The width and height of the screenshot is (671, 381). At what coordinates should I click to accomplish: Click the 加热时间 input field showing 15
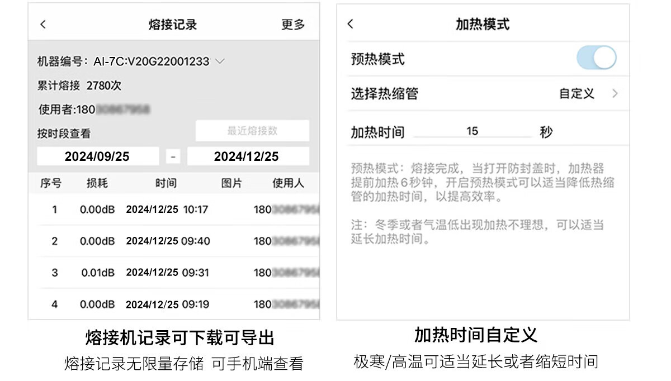[472, 131]
